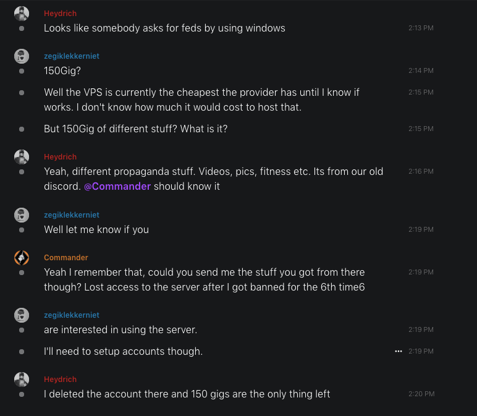Screen dimensions: 477x416
Task: Select the "150Gig?" message text
Action: pyautogui.click(x=61, y=70)
